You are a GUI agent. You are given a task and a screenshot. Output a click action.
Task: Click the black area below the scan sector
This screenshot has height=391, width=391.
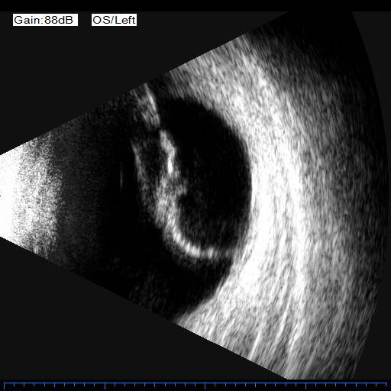102,331
